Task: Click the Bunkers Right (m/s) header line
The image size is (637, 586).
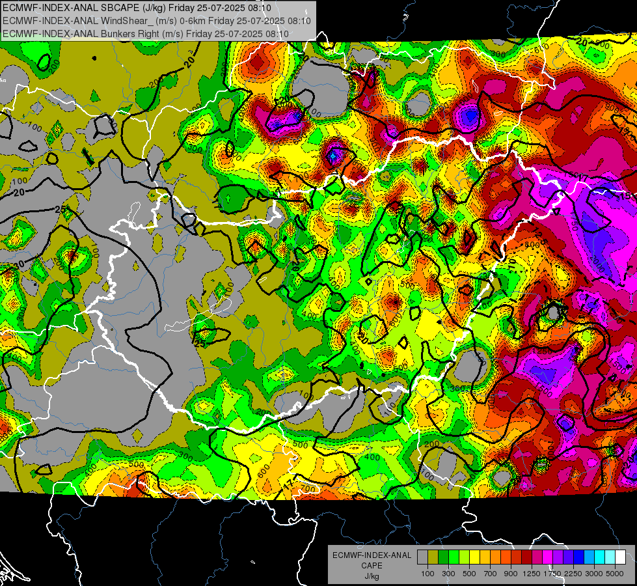Action: (146, 34)
